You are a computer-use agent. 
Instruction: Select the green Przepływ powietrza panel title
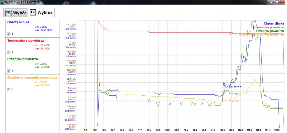(x=22, y=59)
